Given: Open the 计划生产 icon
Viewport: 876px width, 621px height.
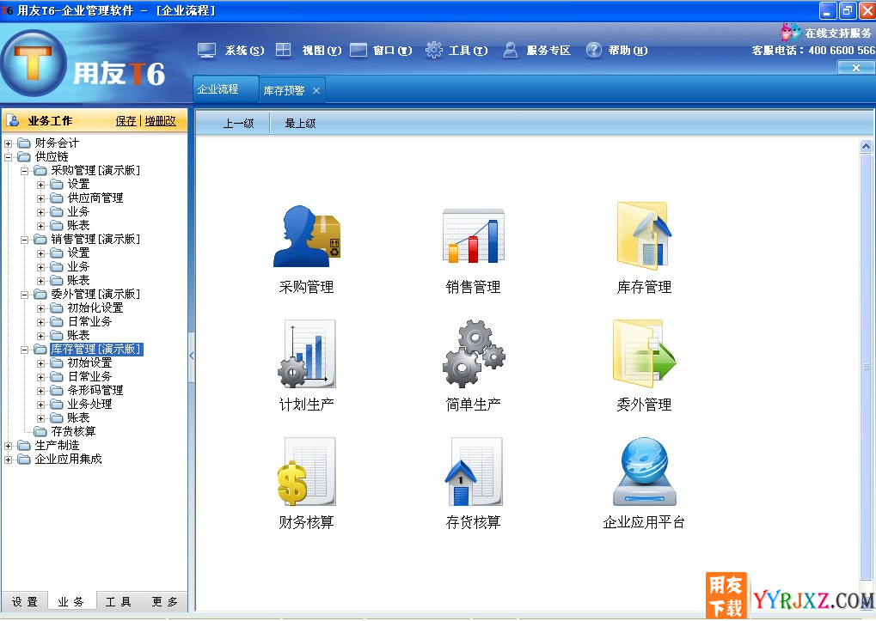Looking at the screenshot, I should (x=307, y=354).
